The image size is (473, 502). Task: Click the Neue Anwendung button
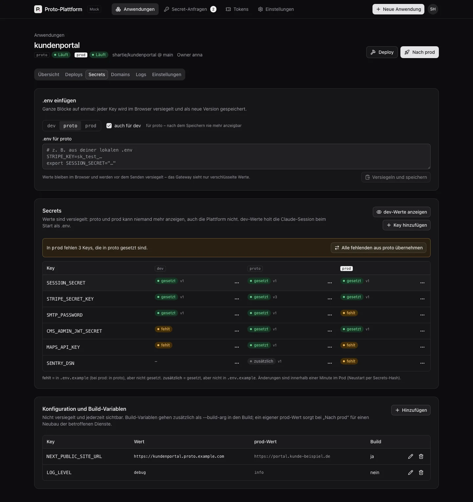coord(398,9)
